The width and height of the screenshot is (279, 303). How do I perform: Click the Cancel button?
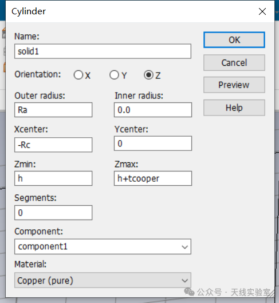(234, 63)
